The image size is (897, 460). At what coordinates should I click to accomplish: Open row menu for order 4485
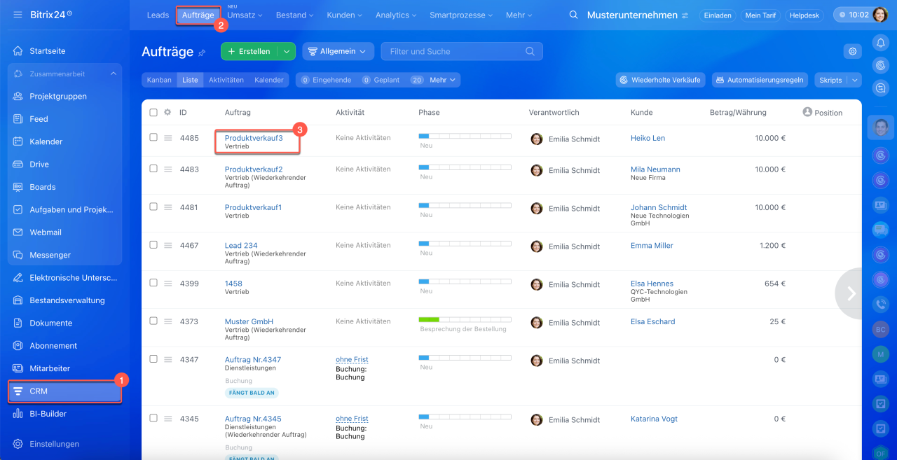(x=168, y=138)
